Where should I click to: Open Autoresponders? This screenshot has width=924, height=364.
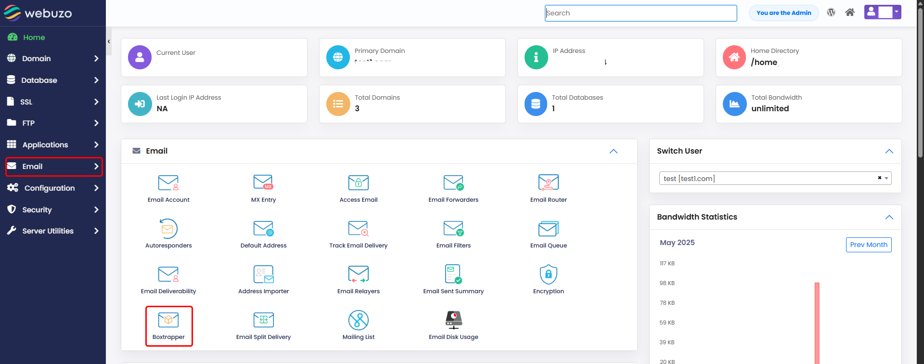click(x=168, y=234)
